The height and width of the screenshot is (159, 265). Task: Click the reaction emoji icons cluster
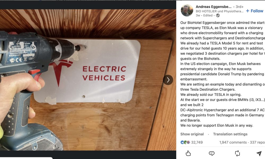point(185,142)
